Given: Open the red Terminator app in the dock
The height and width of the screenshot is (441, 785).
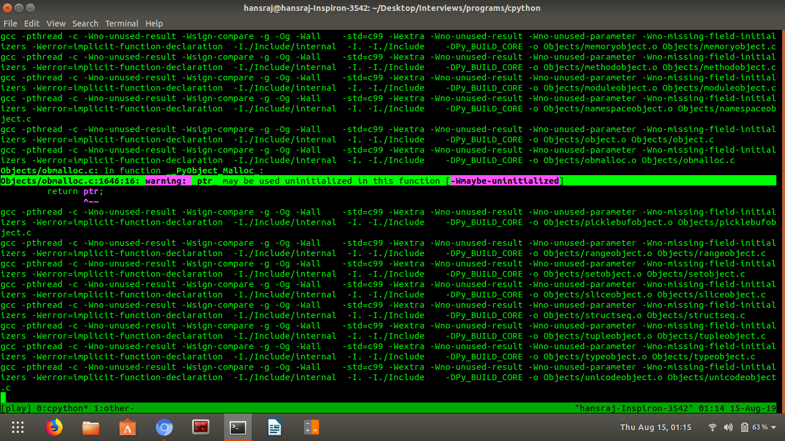Looking at the screenshot, I should 201,427.
